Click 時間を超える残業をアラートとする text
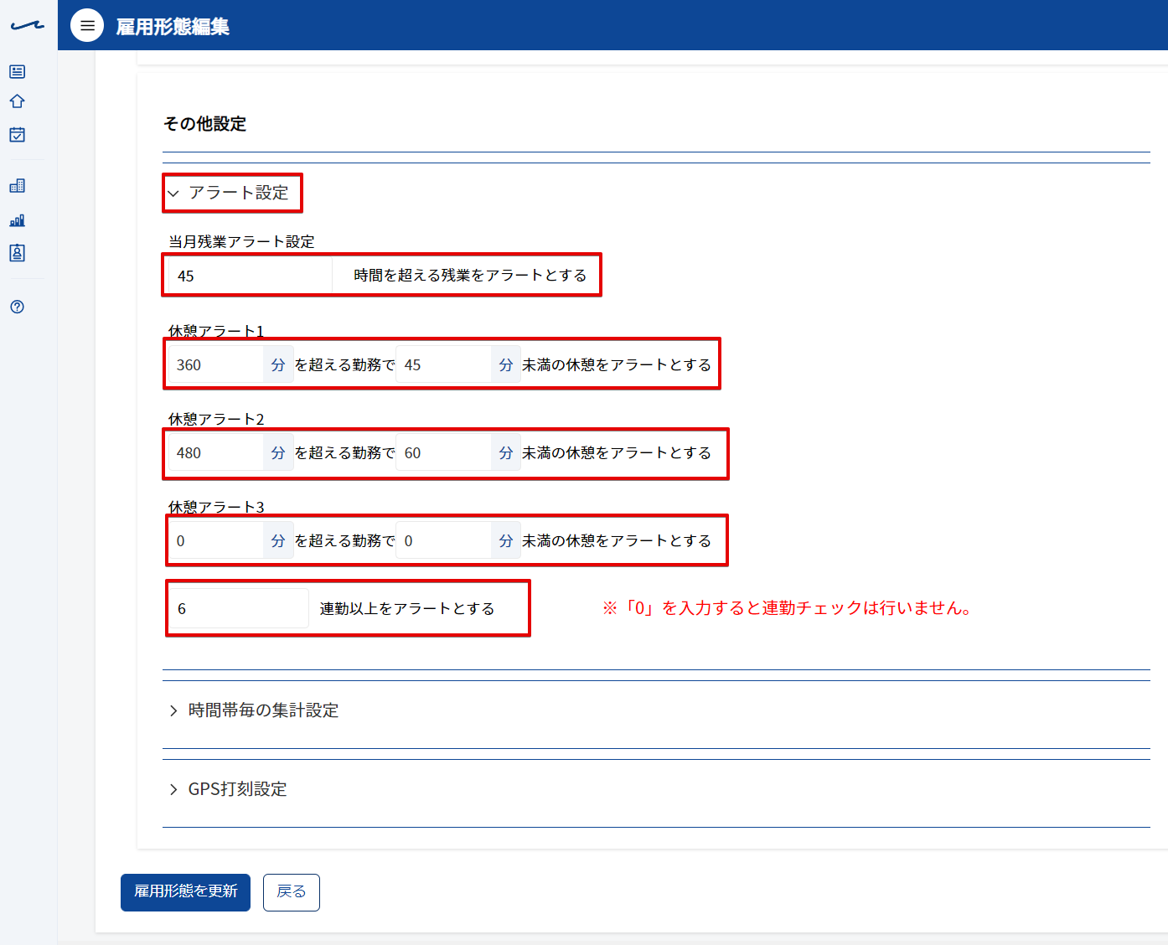This screenshot has height=945, width=1168. (x=470, y=276)
